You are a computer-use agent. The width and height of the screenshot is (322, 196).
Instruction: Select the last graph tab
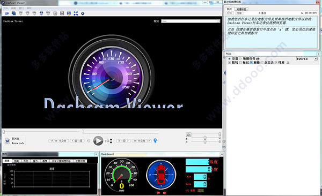tap(80, 161)
